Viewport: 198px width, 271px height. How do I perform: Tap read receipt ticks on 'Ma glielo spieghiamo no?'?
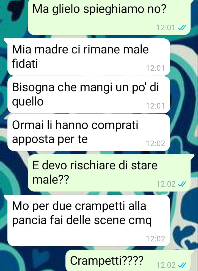[x=182, y=27]
